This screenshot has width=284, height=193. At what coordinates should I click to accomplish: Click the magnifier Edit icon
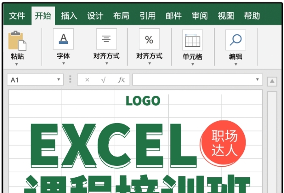tap(236, 40)
